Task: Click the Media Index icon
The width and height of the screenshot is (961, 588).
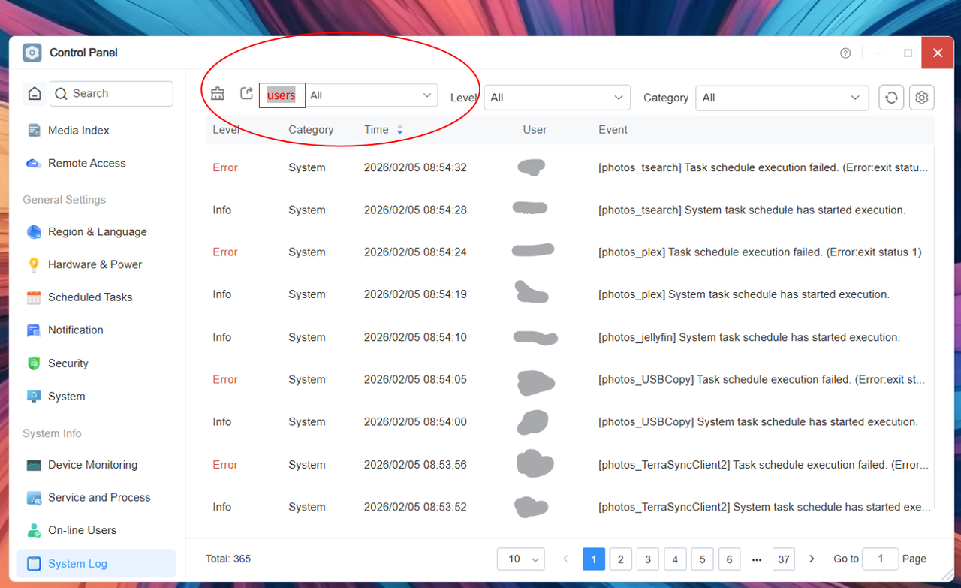Action: (34, 131)
